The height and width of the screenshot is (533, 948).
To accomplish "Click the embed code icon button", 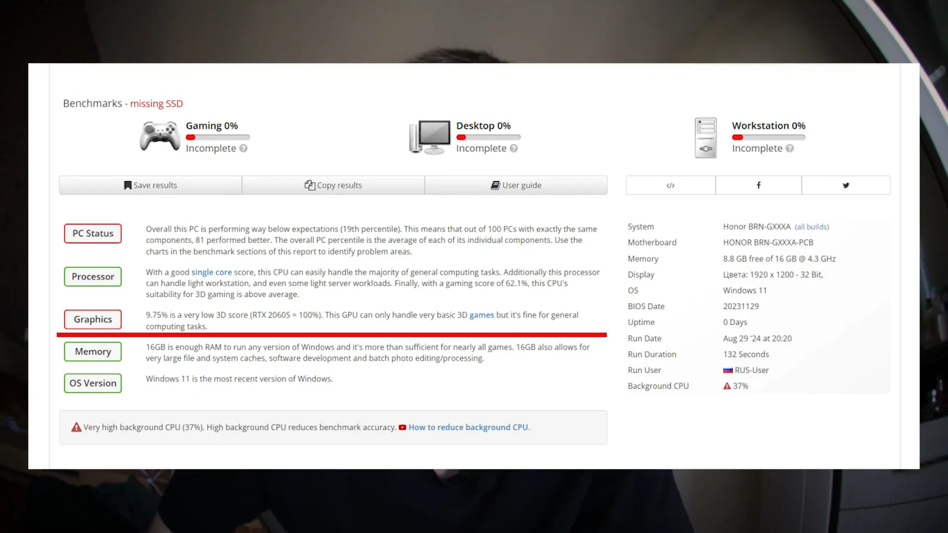I will 671,186.
